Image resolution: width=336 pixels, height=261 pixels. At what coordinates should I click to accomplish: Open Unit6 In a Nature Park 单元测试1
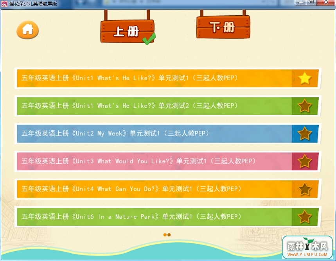tap(167, 217)
